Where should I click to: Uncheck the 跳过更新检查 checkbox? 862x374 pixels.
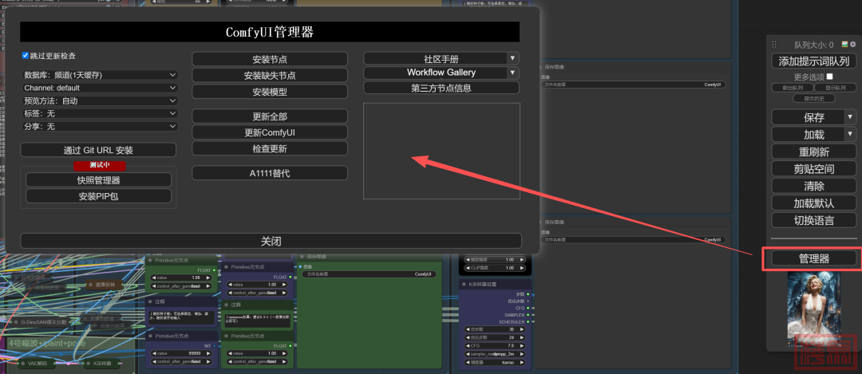26,56
